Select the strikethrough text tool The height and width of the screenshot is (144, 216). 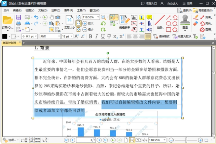141,23
